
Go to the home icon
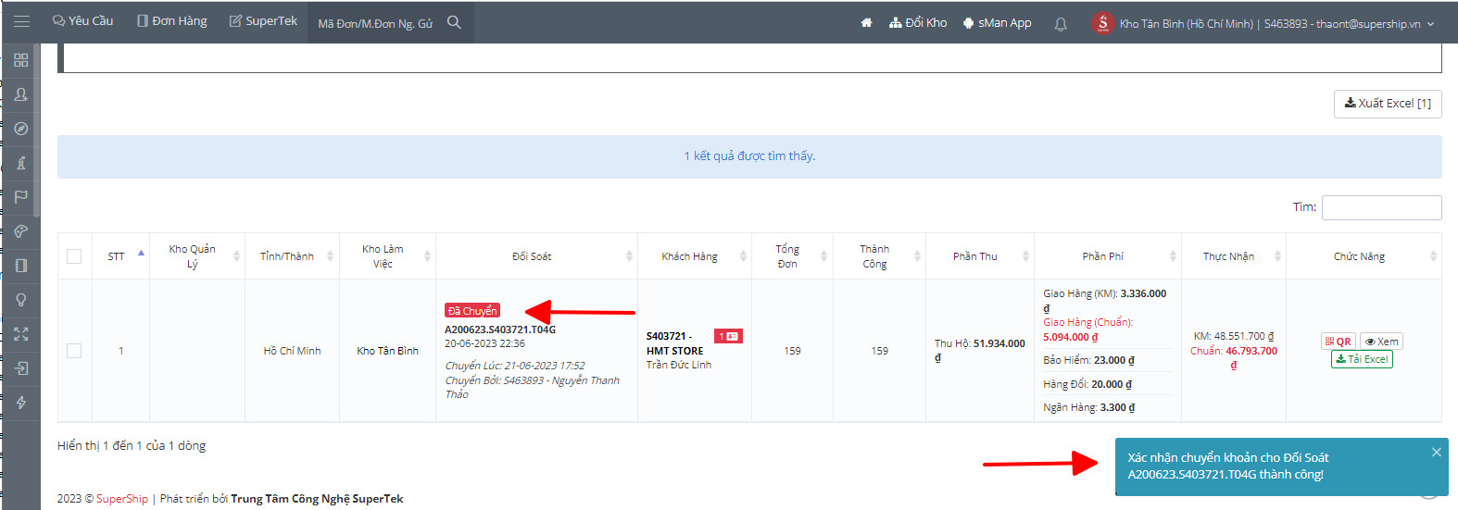tap(866, 23)
